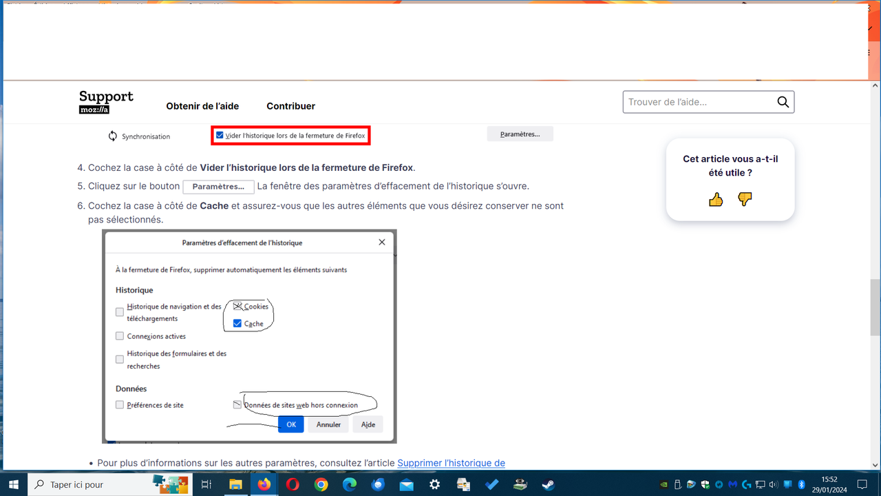Open Google Chrome from the taskbar
881x496 pixels.
(321, 484)
